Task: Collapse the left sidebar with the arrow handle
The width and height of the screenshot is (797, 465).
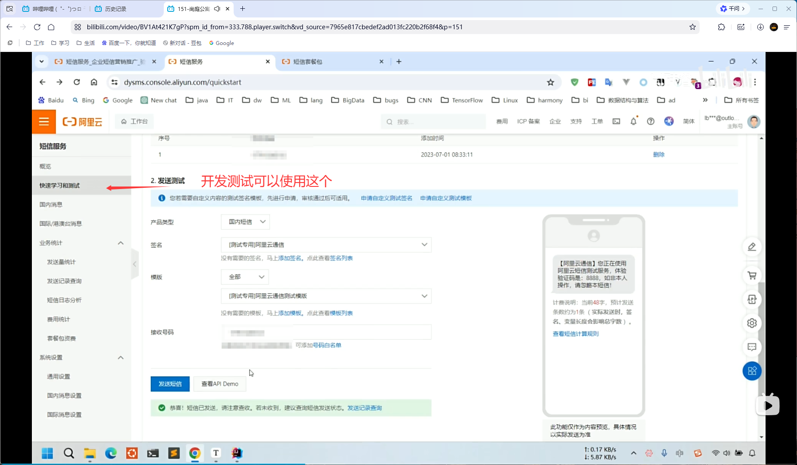Action: 135,264
